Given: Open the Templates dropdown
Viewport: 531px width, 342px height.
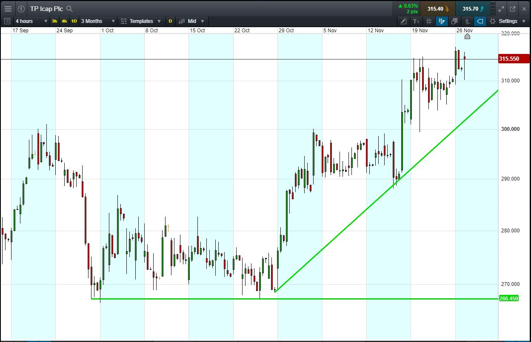Looking at the screenshot, I should tap(141, 21).
